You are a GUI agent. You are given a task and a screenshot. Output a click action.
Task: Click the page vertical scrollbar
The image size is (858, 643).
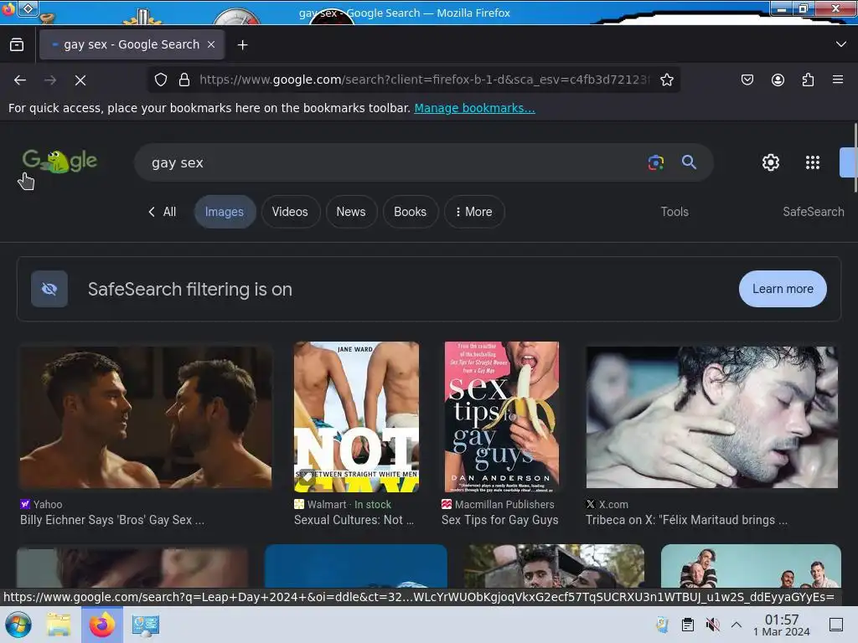pyautogui.click(x=855, y=158)
